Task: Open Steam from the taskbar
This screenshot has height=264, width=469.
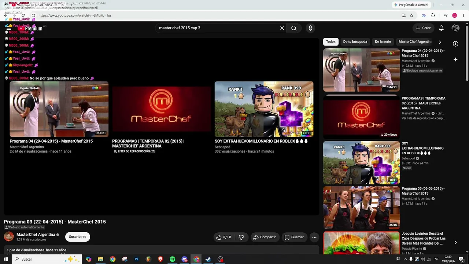Action: pyautogui.click(x=208, y=259)
